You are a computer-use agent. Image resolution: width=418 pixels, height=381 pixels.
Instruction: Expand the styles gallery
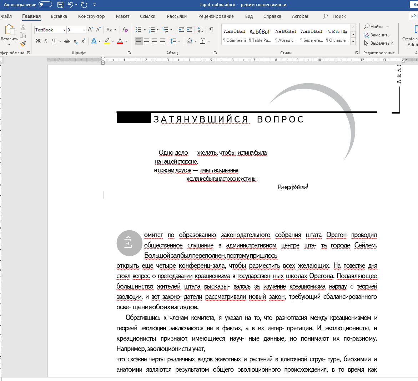point(353,41)
